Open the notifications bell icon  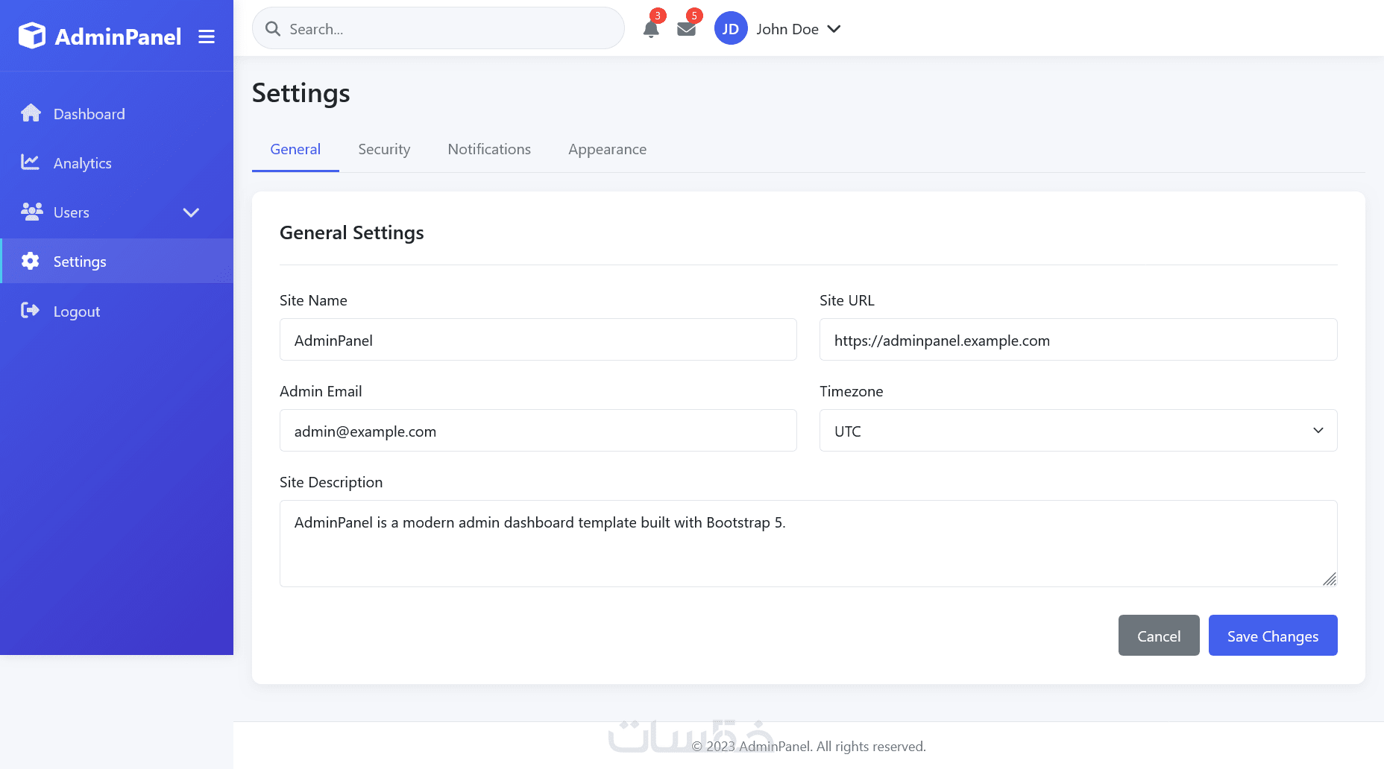tap(651, 29)
